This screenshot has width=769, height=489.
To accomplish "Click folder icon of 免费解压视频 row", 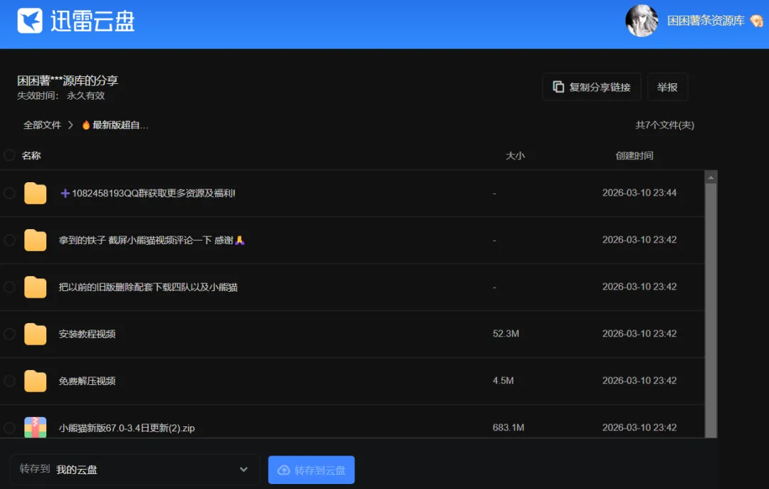I will coord(36,381).
